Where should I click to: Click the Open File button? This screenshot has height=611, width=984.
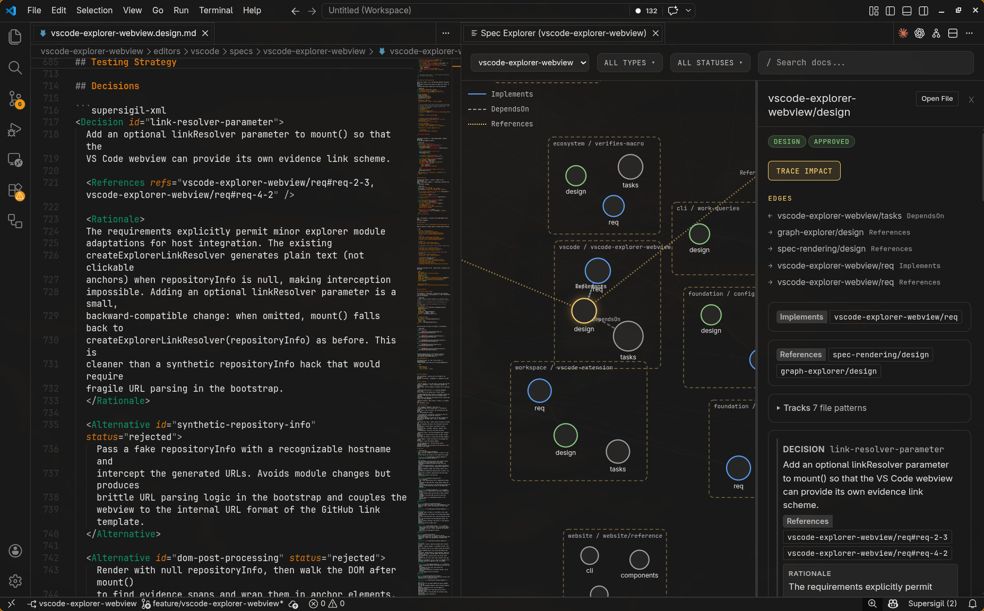point(937,99)
